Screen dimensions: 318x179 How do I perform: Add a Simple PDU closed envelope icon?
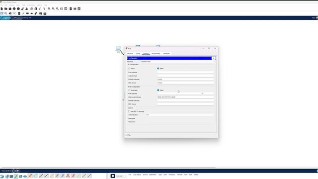coord(41,13)
